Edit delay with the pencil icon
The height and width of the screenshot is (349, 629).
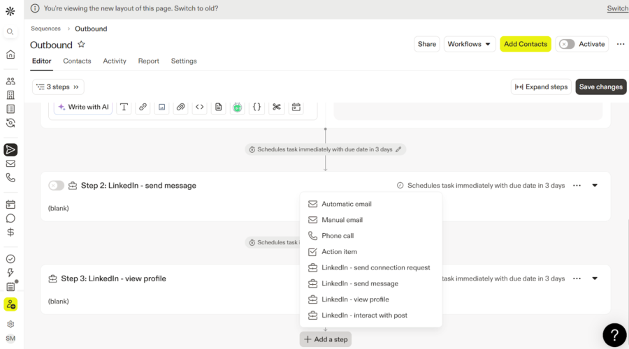pyautogui.click(x=398, y=149)
